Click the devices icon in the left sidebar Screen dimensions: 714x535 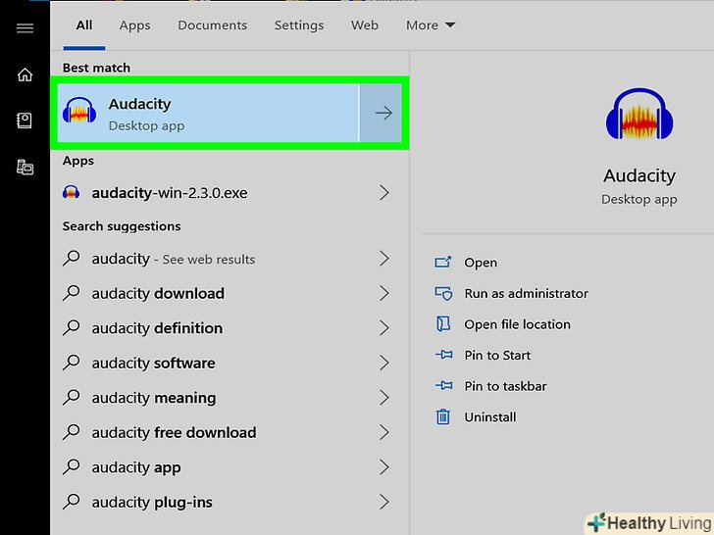pyautogui.click(x=25, y=167)
